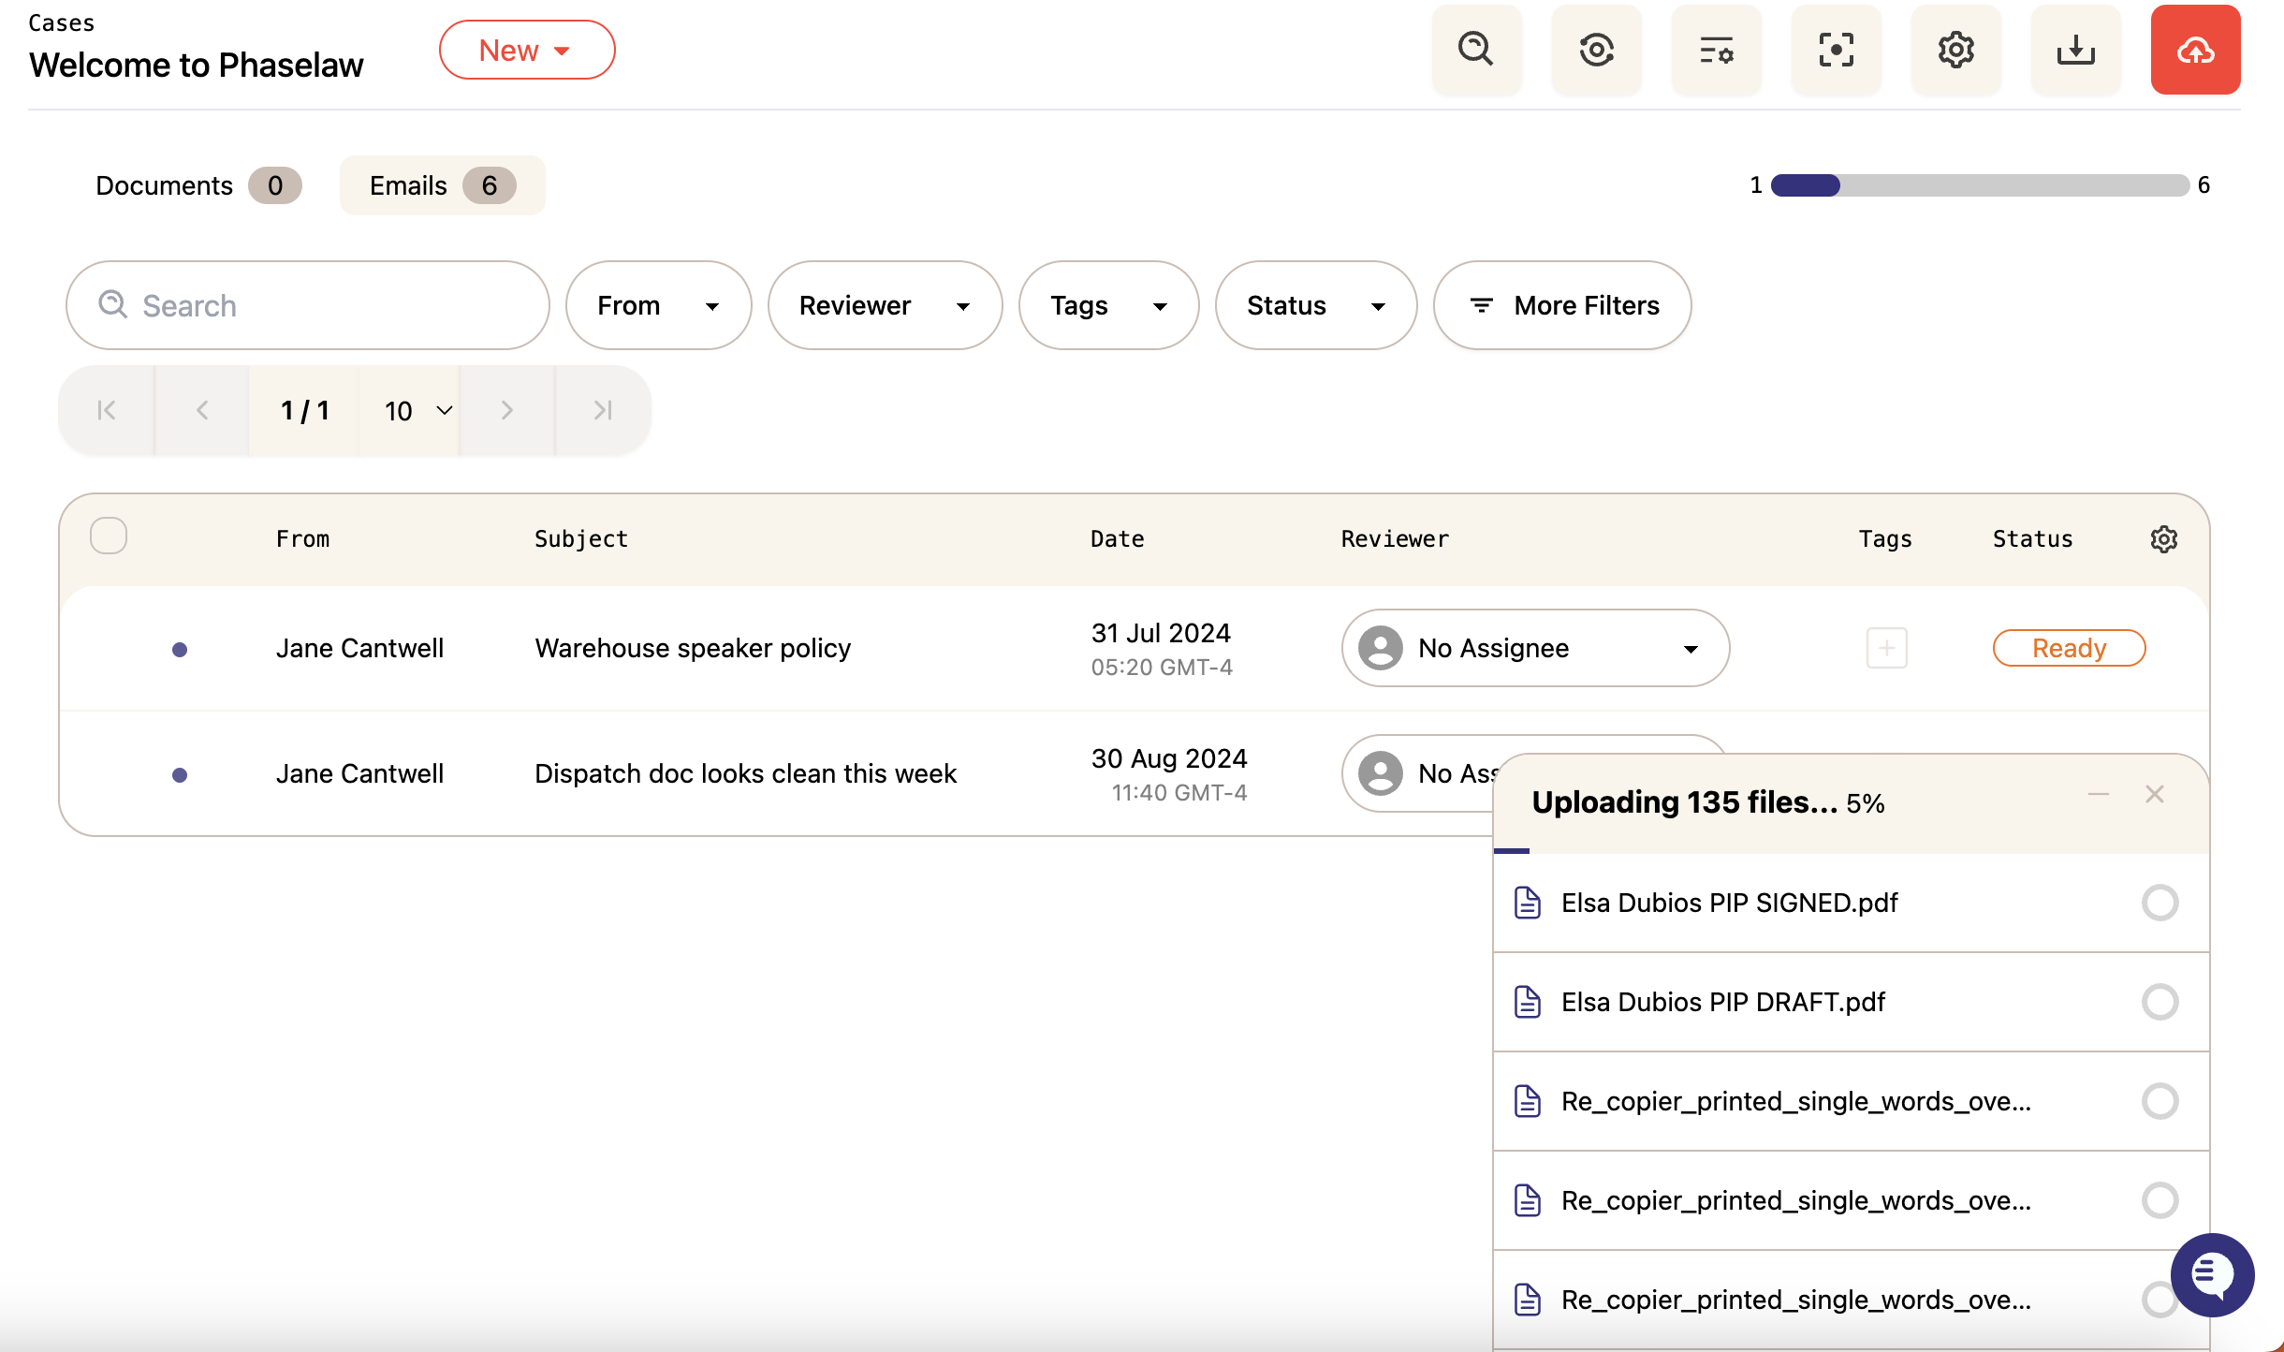Expand the Status filter dropdown
This screenshot has height=1352, width=2284.
click(x=1315, y=305)
